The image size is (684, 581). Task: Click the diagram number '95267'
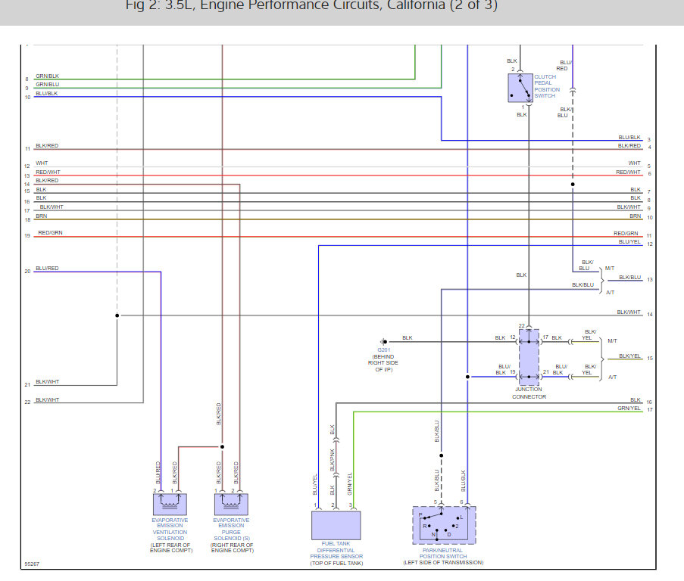pyautogui.click(x=32, y=564)
